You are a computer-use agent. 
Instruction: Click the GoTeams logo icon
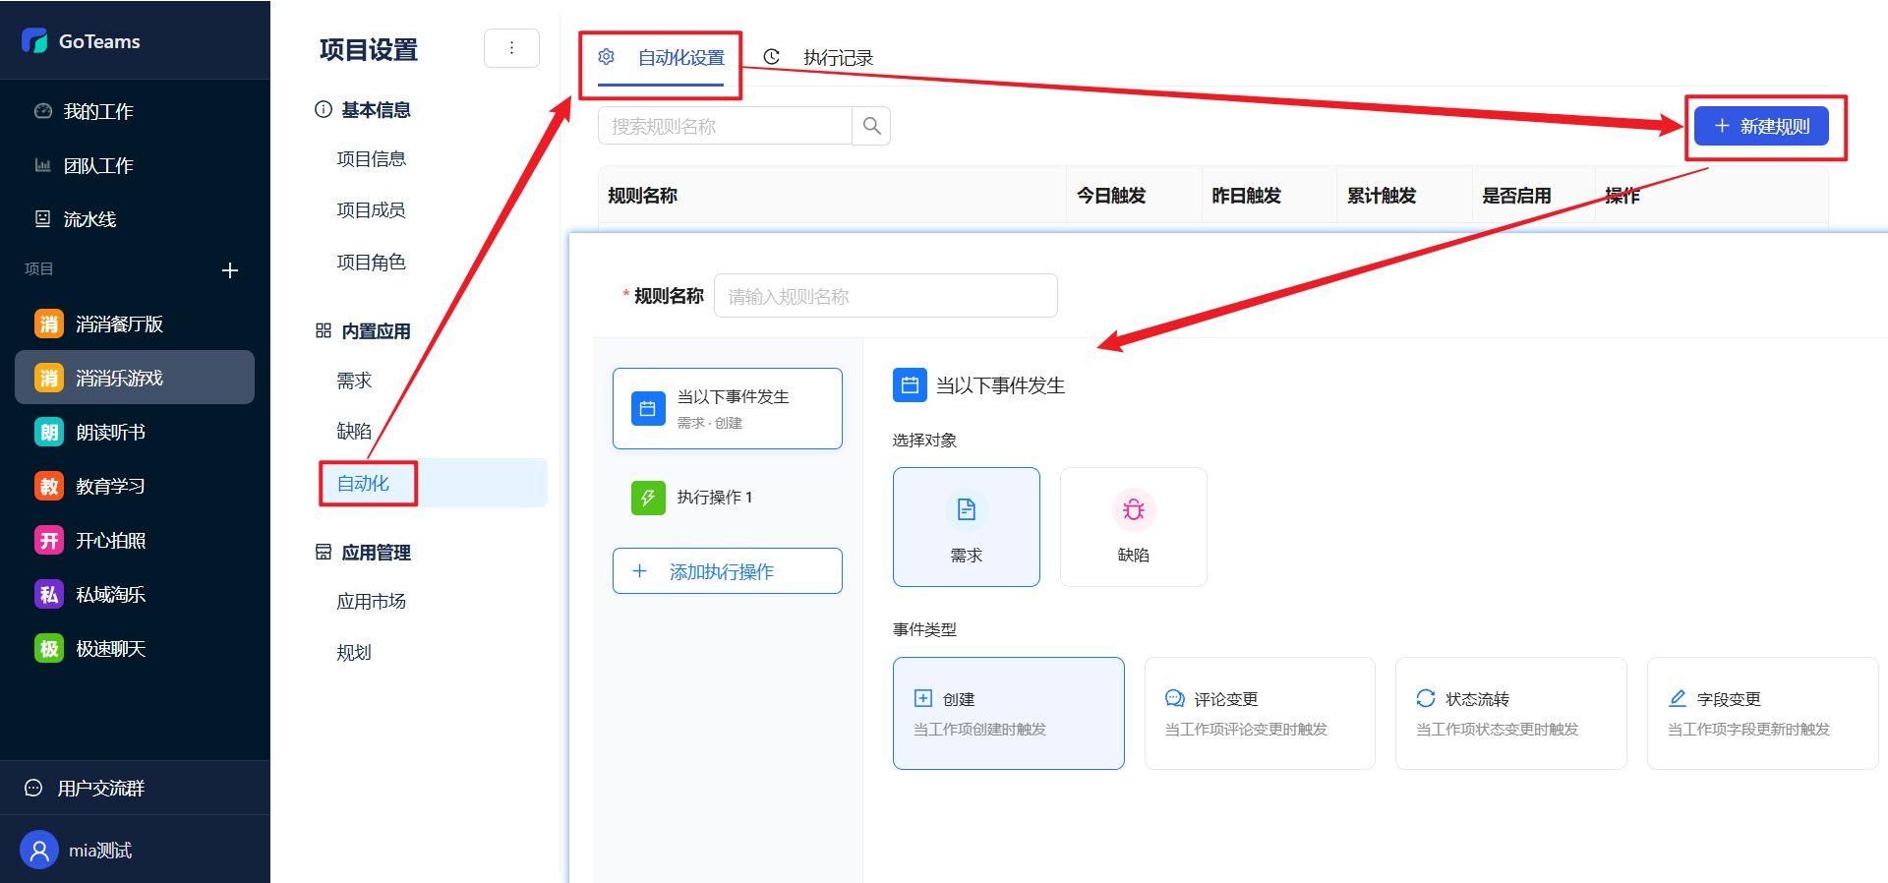click(x=34, y=41)
